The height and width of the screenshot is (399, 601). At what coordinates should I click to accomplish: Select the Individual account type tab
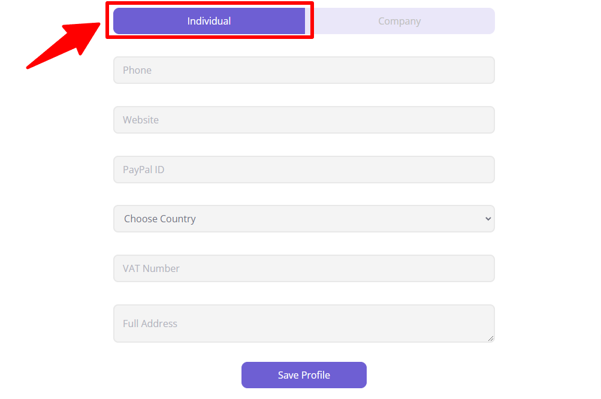point(209,21)
